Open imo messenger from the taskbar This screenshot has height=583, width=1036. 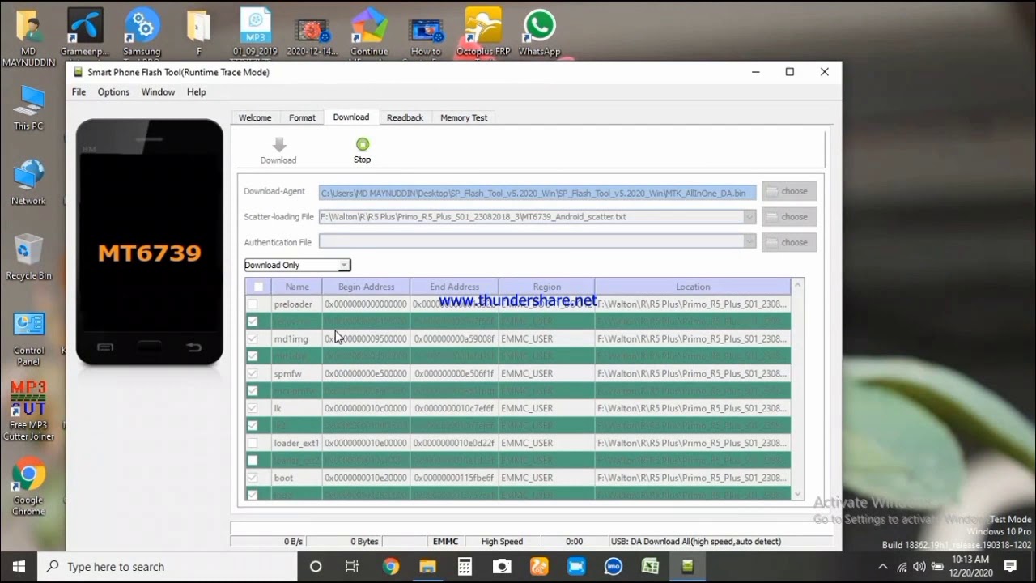point(614,567)
